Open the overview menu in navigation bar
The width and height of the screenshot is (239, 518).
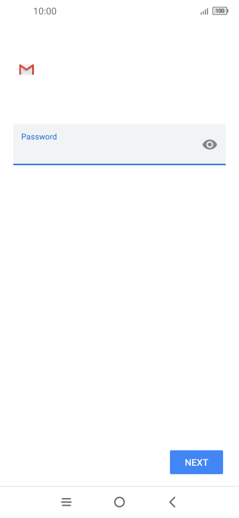pos(66,502)
